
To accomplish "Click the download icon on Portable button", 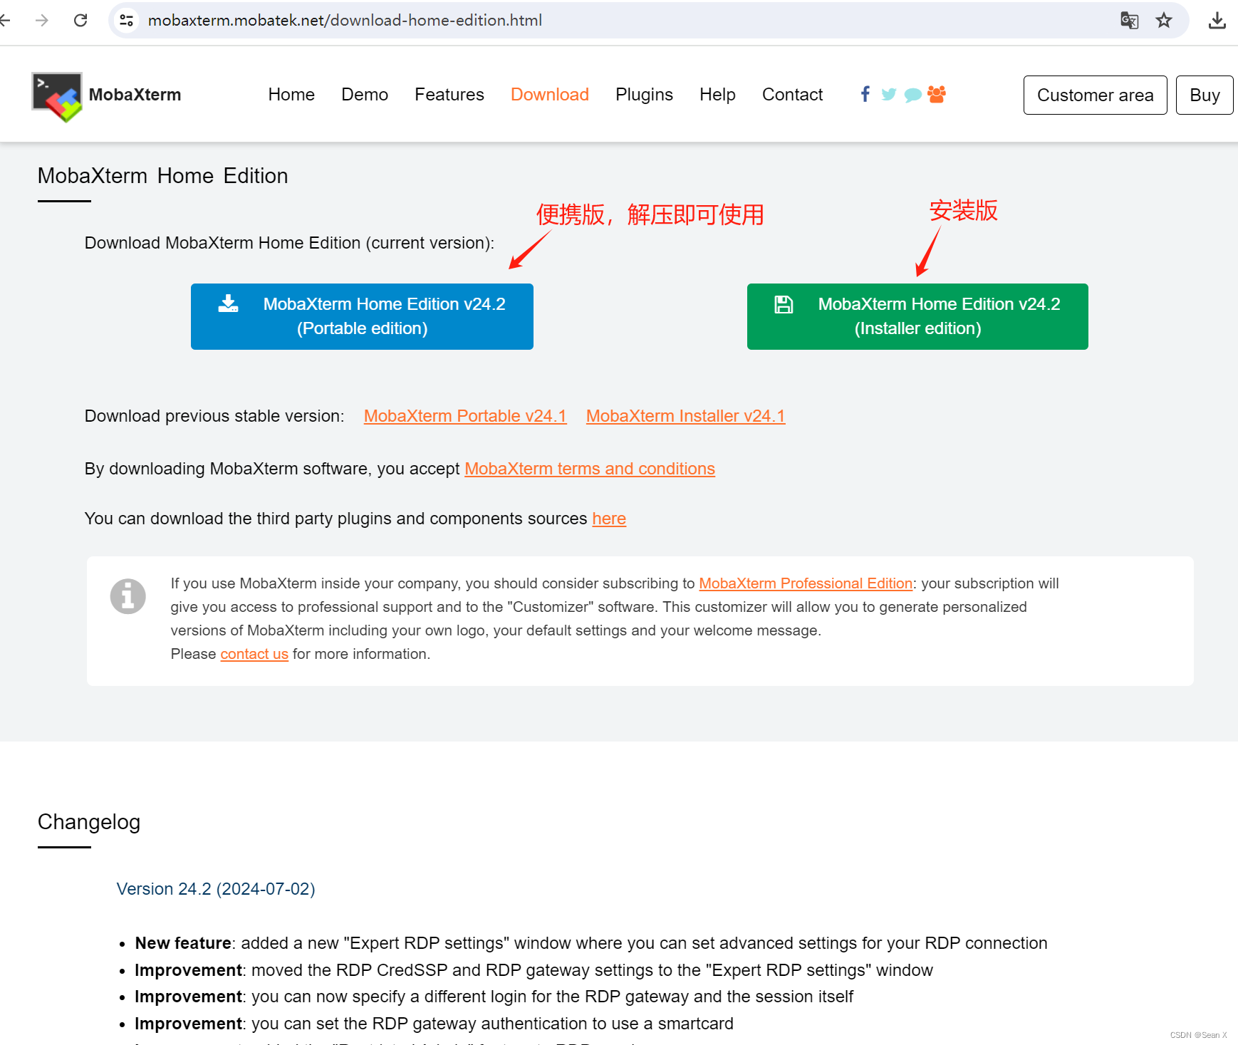I will [x=228, y=303].
